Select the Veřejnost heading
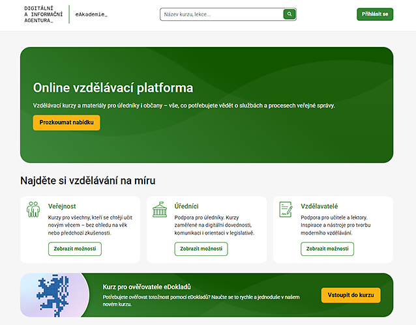 62,206
